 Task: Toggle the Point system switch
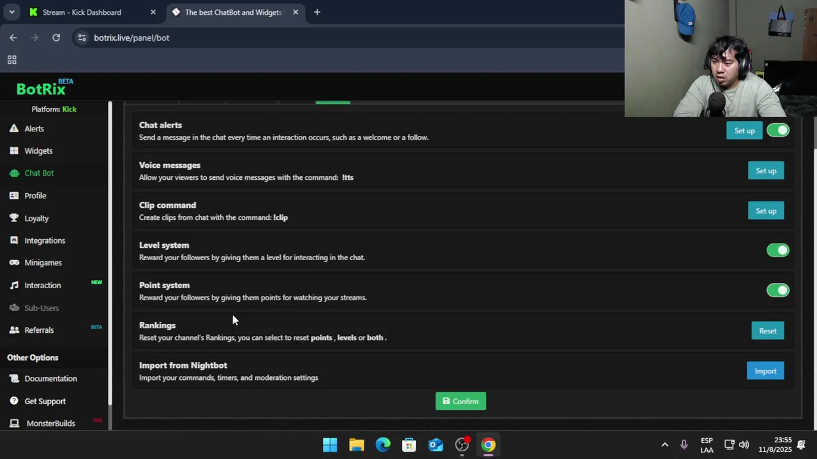(x=778, y=291)
